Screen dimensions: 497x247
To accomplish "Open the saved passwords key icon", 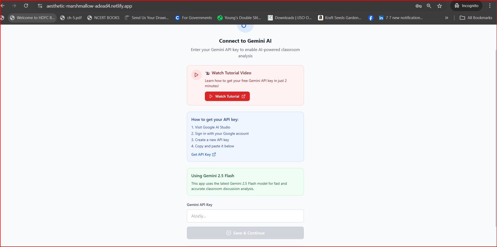I will tap(418, 6).
